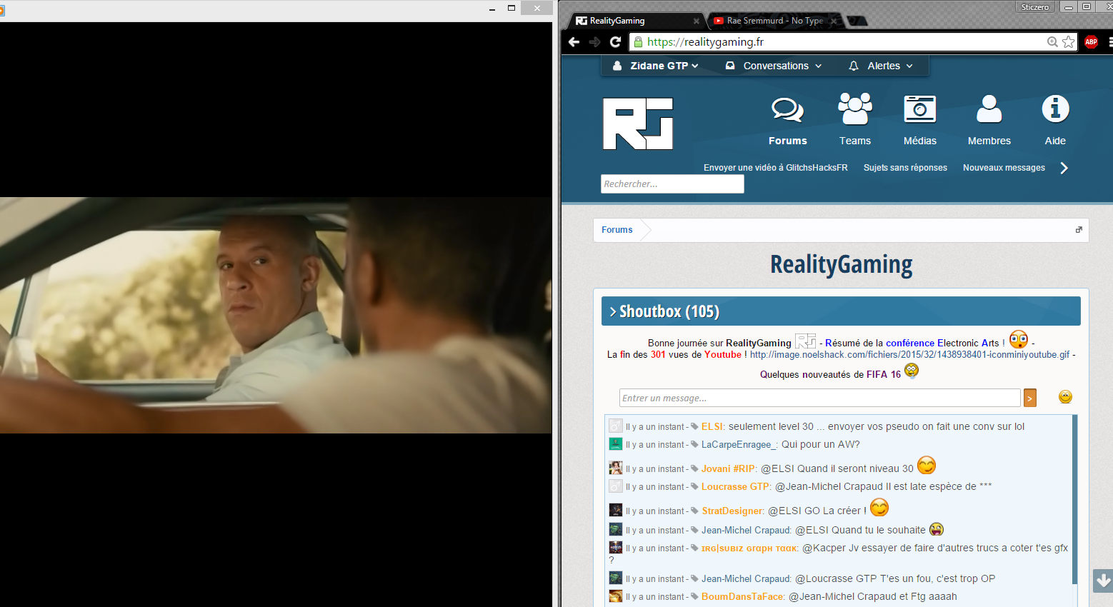This screenshot has height=607, width=1113.
Task: Open the Adblock Plus extension icon
Action: click(x=1091, y=42)
